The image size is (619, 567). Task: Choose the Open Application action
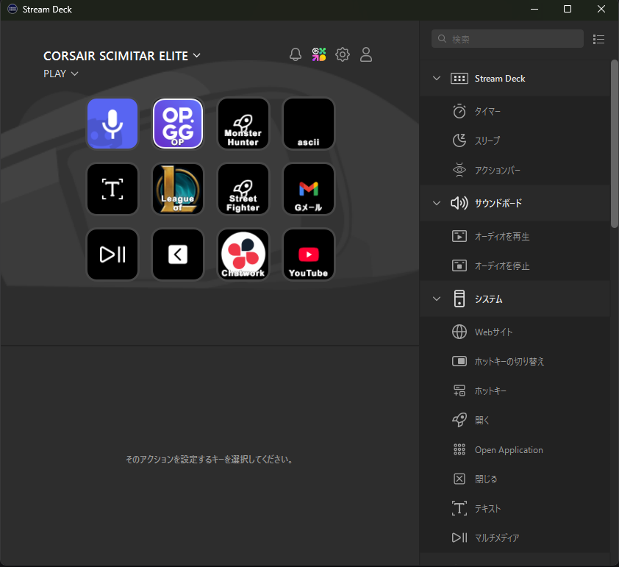point(515,450)
